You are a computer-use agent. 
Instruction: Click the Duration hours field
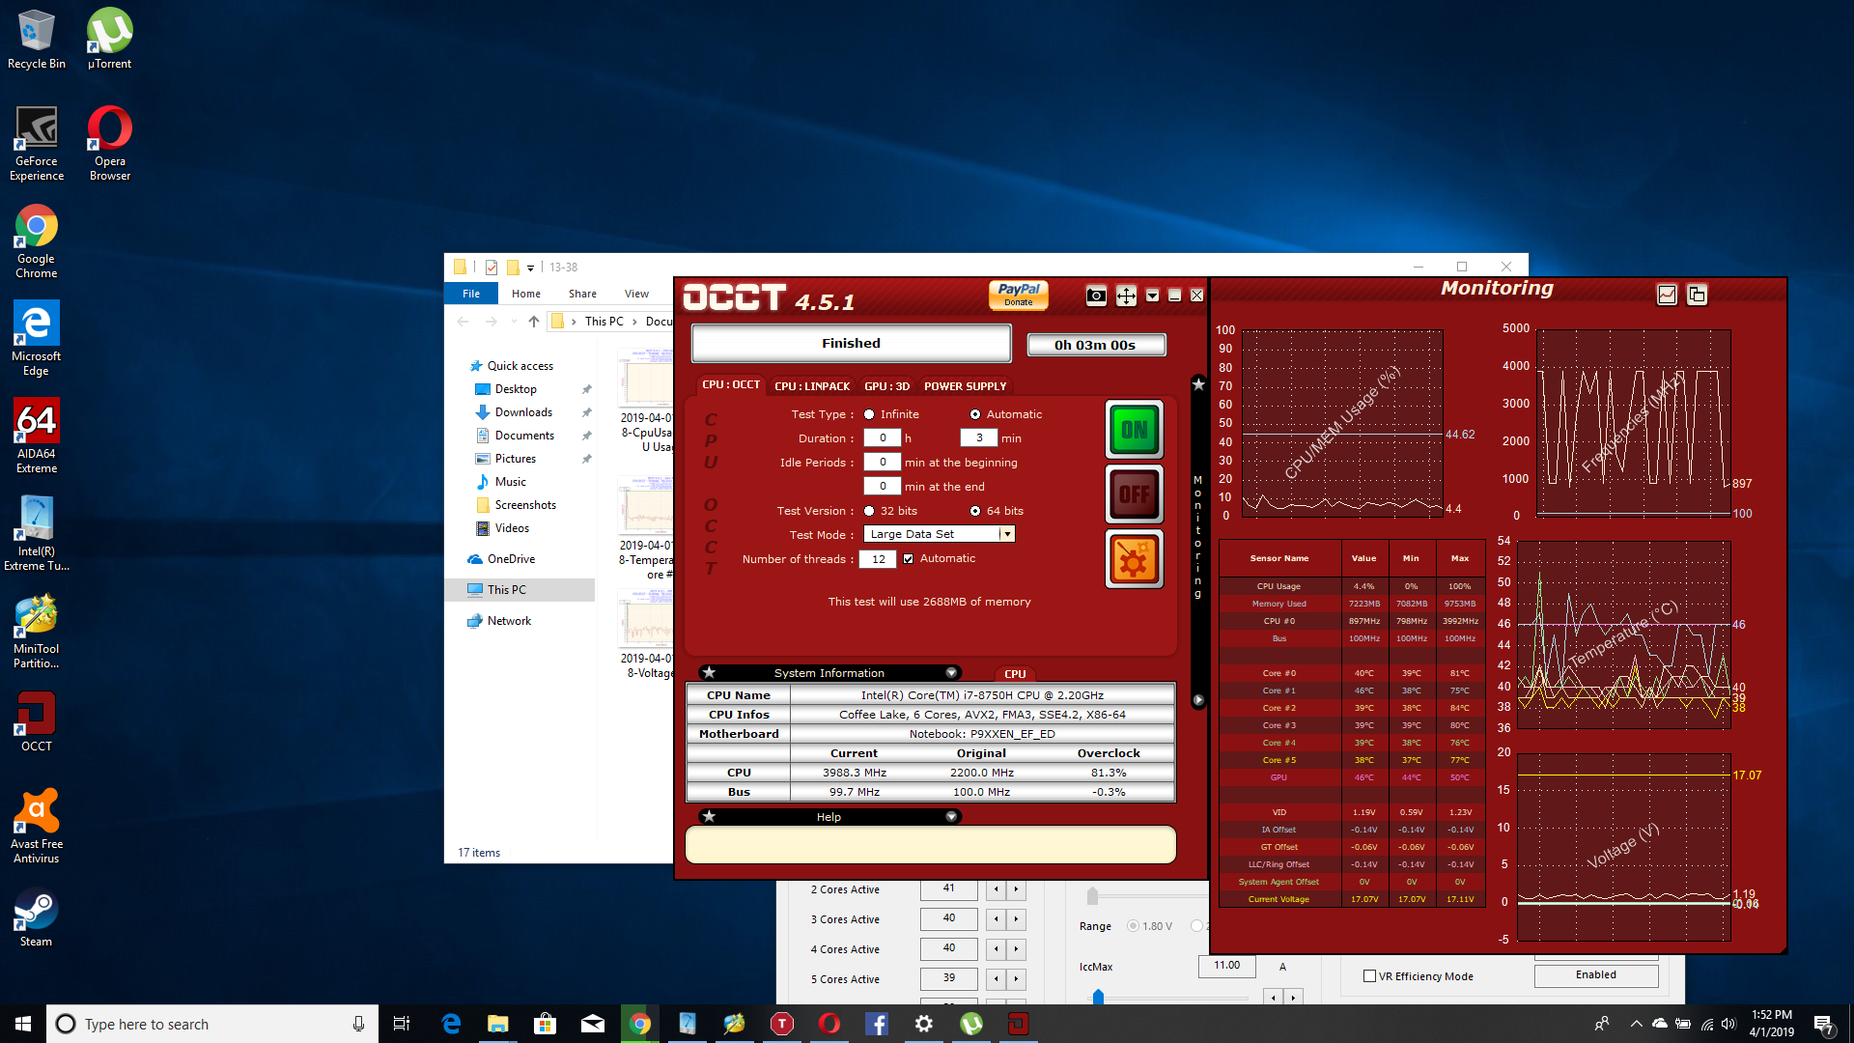(x=882, y=437)
